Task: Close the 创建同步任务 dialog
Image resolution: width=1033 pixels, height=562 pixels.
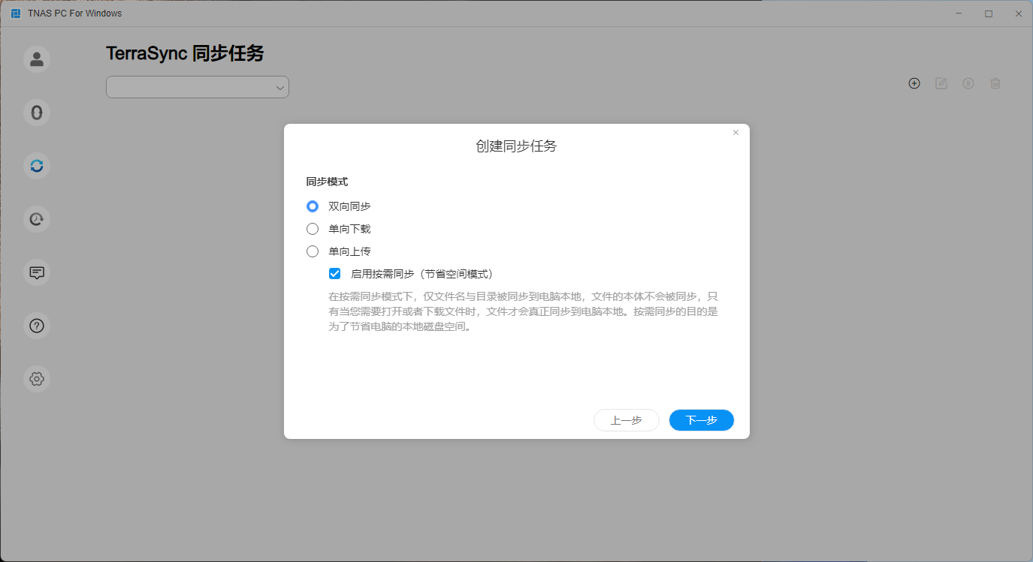Action: coord(735,133)
